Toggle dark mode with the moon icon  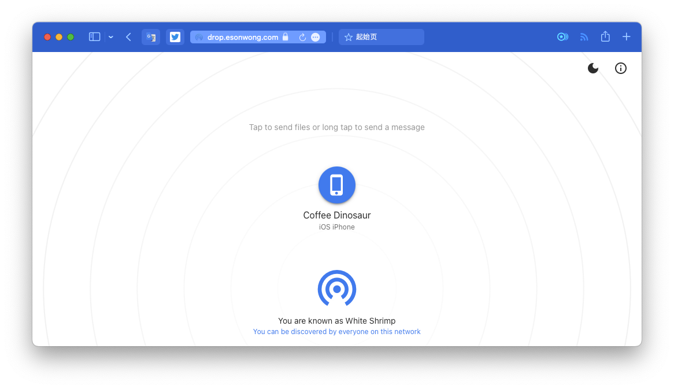tap(592, 68)
